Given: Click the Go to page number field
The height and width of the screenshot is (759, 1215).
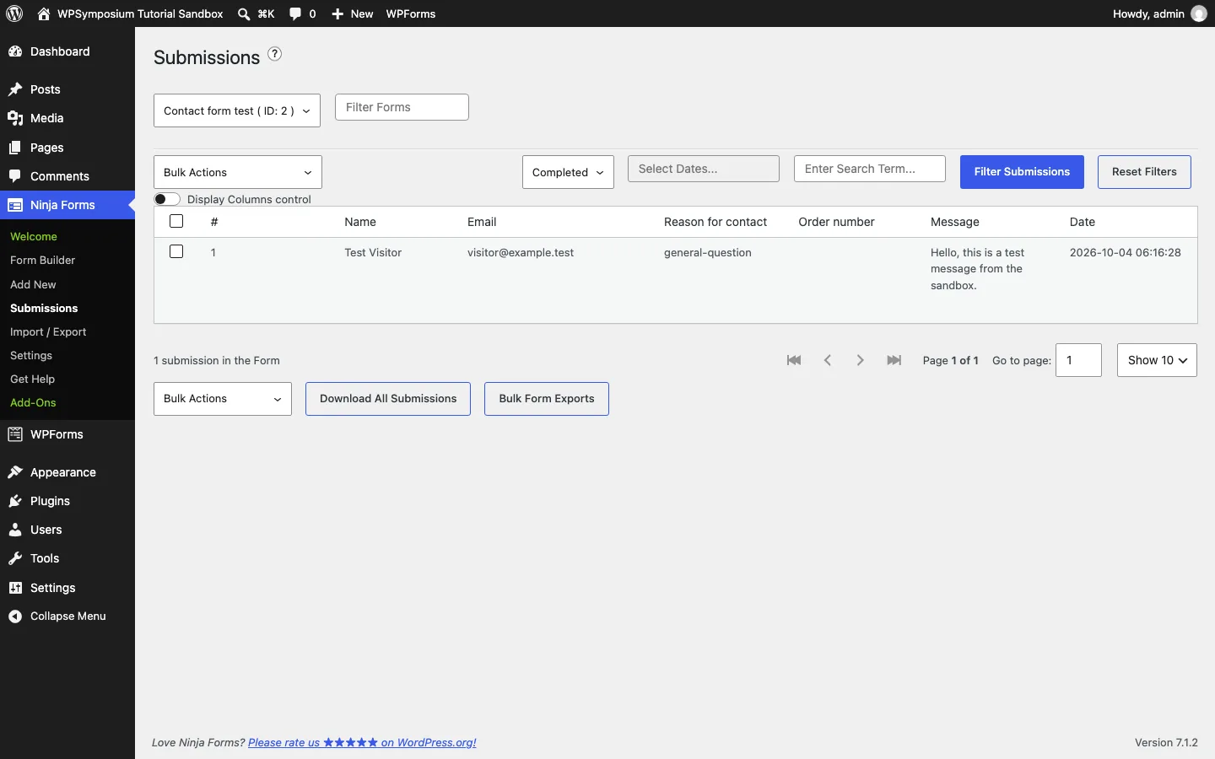Looking at the screenshot, I should tap(1078, 360).
